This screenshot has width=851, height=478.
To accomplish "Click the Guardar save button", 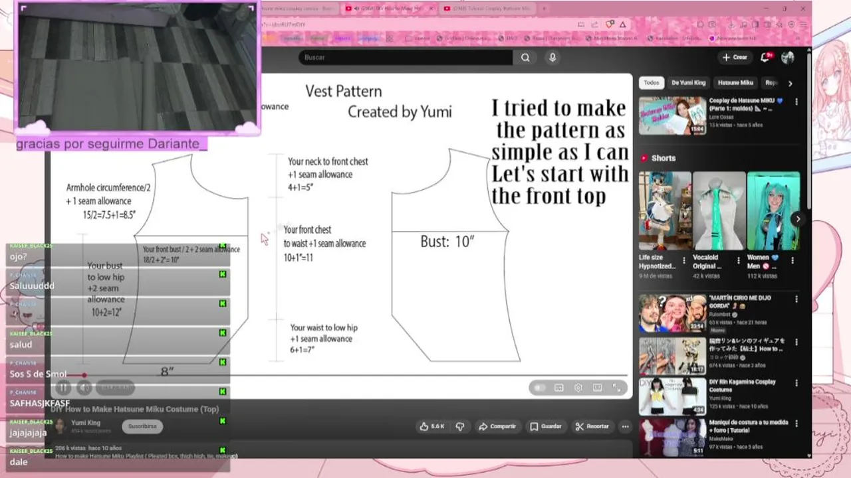I will [x=545, y=426].
